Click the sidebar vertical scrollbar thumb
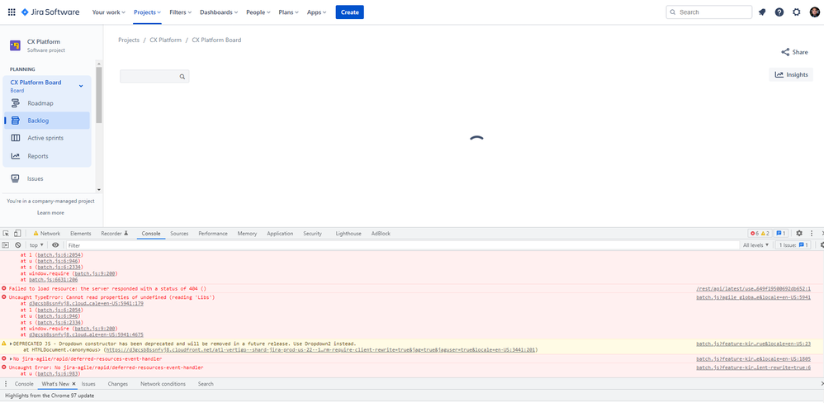 [x=99, y=95]
